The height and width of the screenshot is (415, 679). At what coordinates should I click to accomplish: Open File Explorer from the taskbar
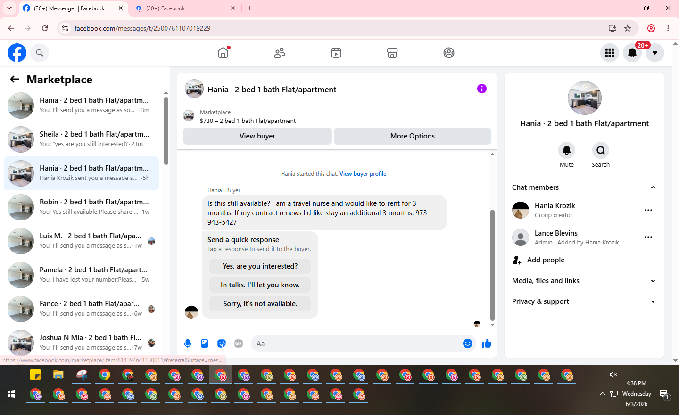click(x=58, y=375)
